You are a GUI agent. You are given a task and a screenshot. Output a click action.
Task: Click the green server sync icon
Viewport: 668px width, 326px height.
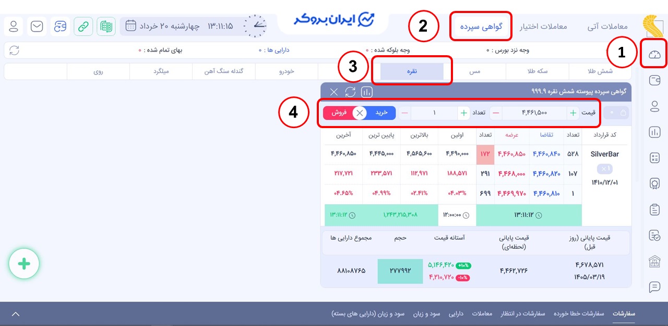pyautogui.click(x=106, y=26)
